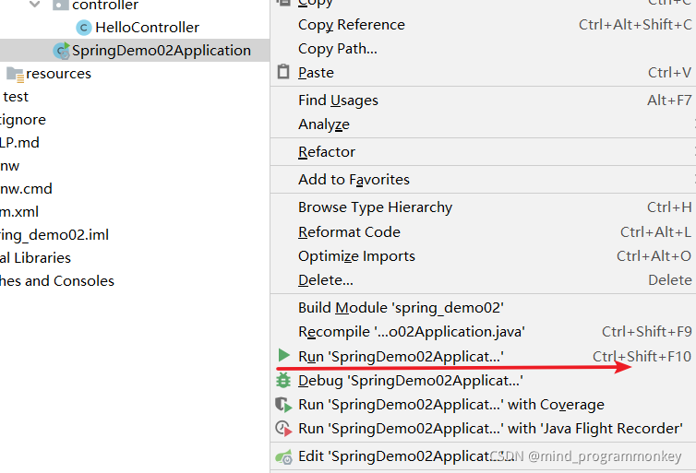Click the Edit run configuration Spring icon

(x=283, y=456)
